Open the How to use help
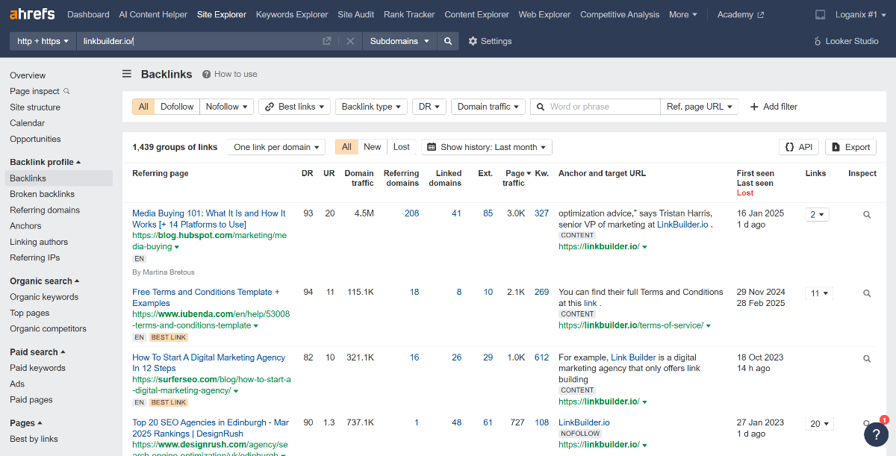Viewport: 896px width, 456px height. (230, 74)
